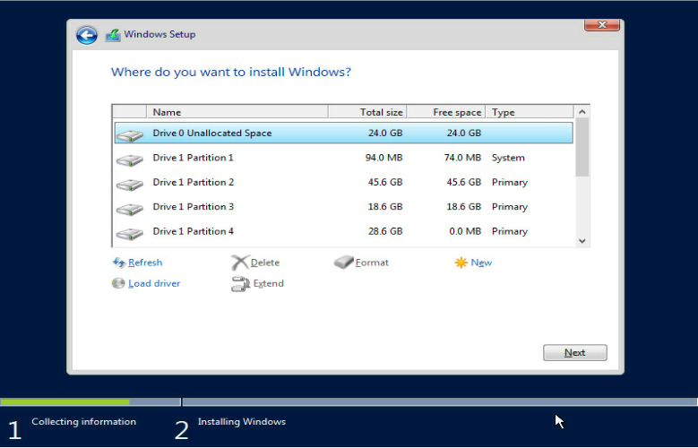Click the Collecting information step label
The image size is (698, 448).
pyautogui.click(x=83, y=422)
